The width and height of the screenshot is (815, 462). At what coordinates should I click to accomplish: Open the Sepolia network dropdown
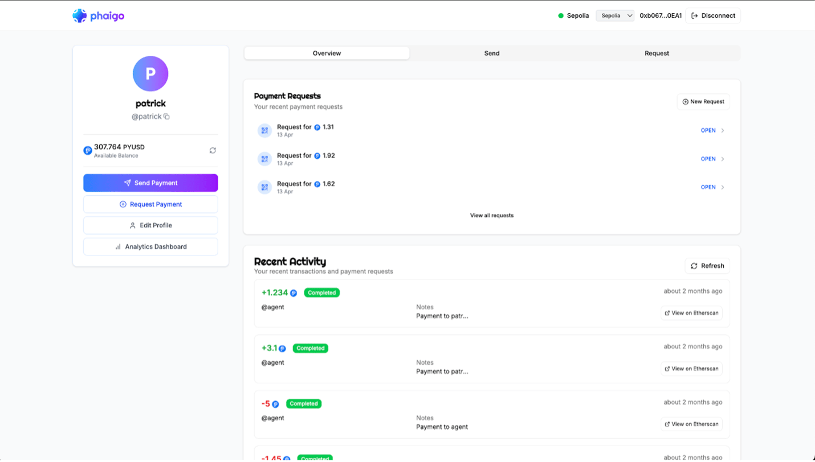click(x=615, y=16)
